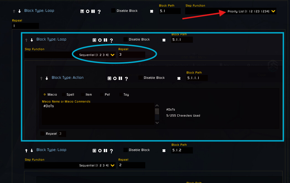This screenshot has height=183, width=290.
Task: Click the question mark icon in block 5.1
Action: [99, 12]
